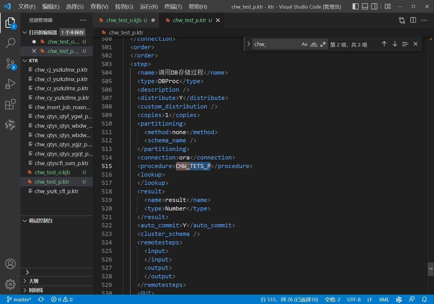Open the Manage gear icon

coord(10,284)
